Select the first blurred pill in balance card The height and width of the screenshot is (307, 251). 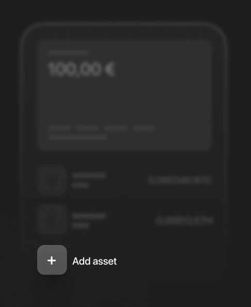[59, 128]
